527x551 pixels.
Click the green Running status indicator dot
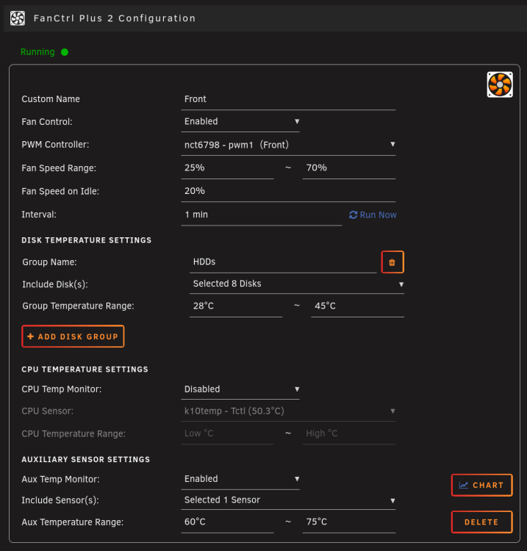tap(65, 52)
